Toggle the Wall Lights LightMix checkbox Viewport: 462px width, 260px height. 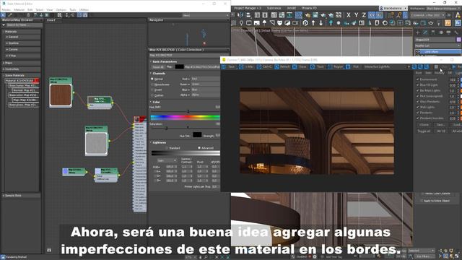(x=417, y=107)
